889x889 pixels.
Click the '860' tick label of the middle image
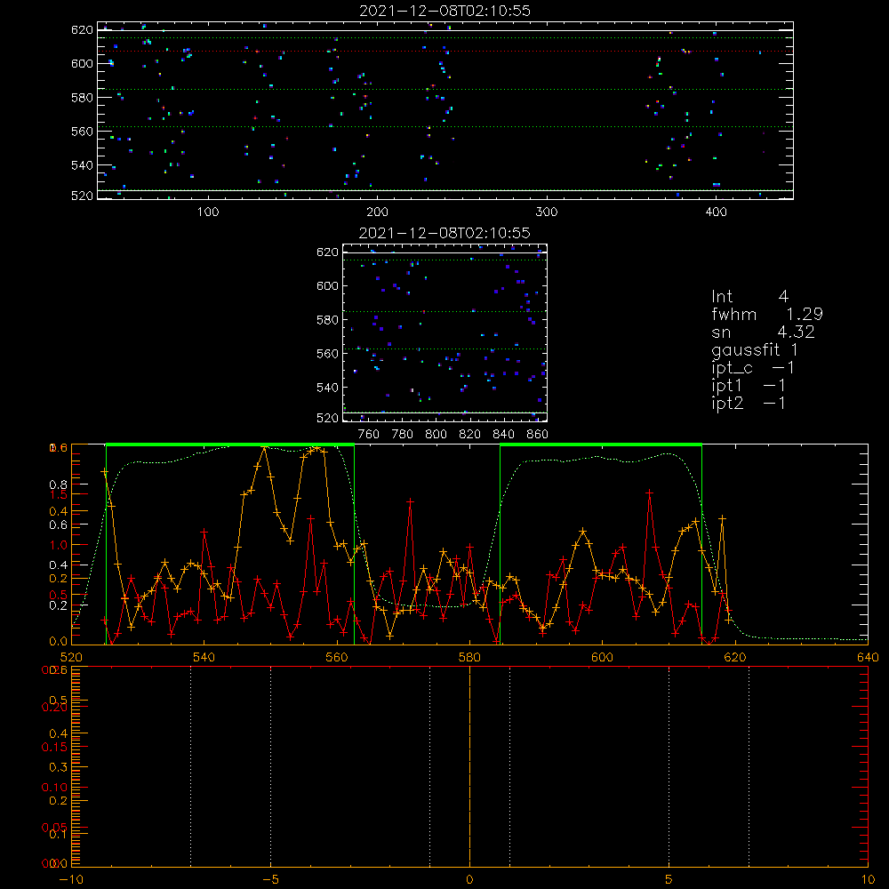point(538,435)
